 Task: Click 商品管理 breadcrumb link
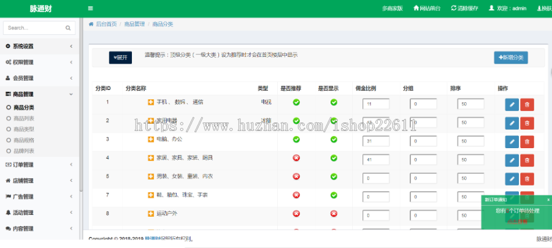134,24
